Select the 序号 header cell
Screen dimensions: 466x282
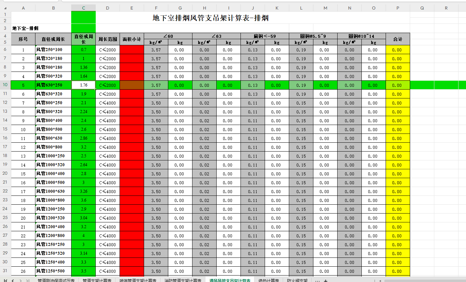pyautogui.click(x=23, y=39)
